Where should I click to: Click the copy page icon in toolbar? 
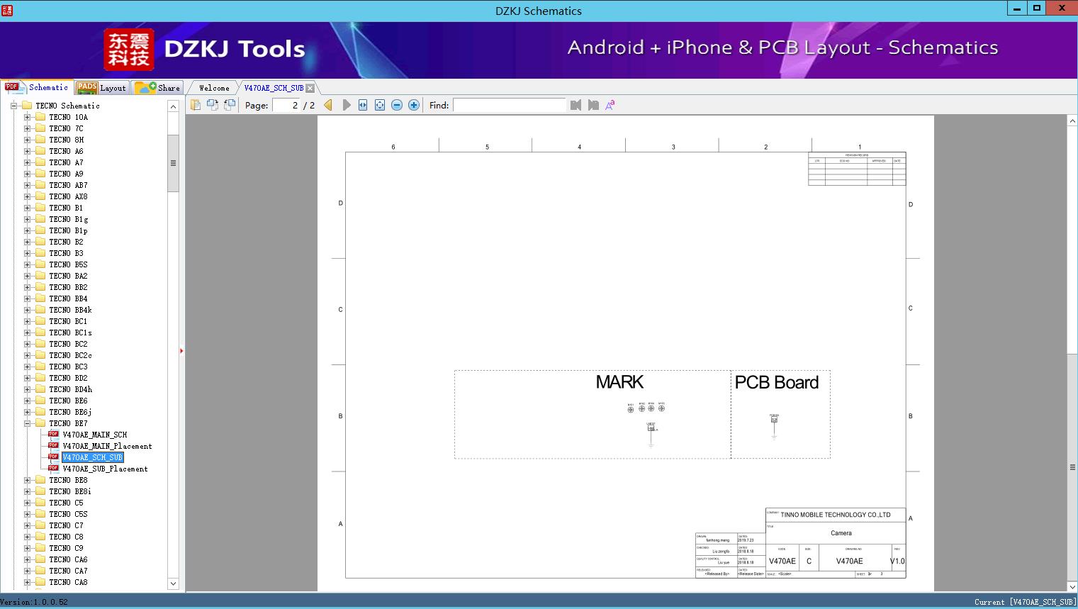point(196,105)
